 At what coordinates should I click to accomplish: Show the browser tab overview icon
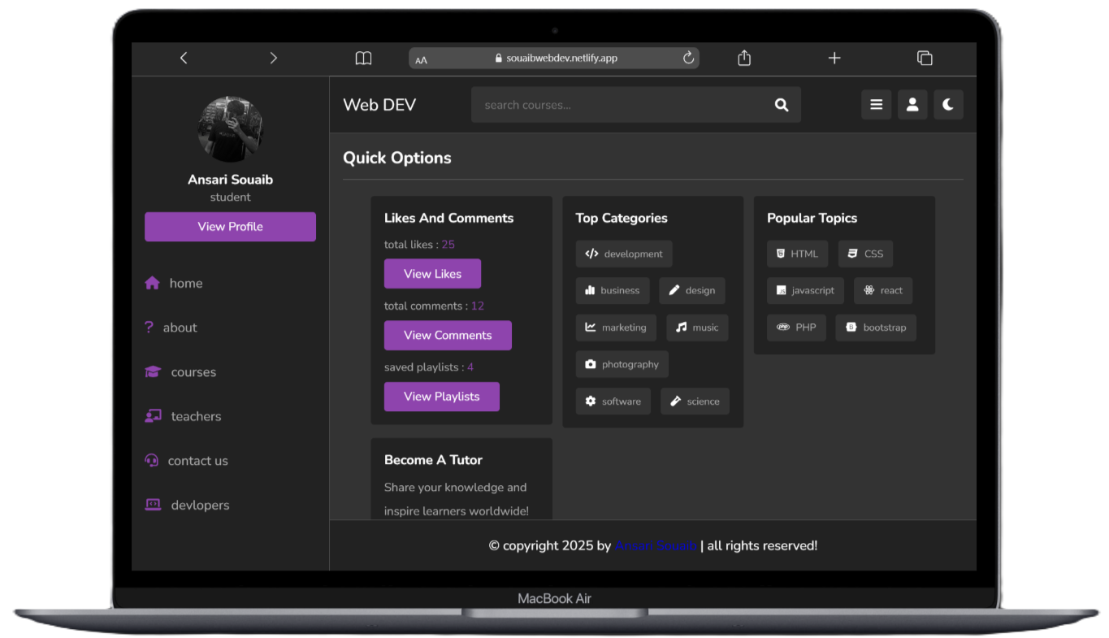point(925,58)
